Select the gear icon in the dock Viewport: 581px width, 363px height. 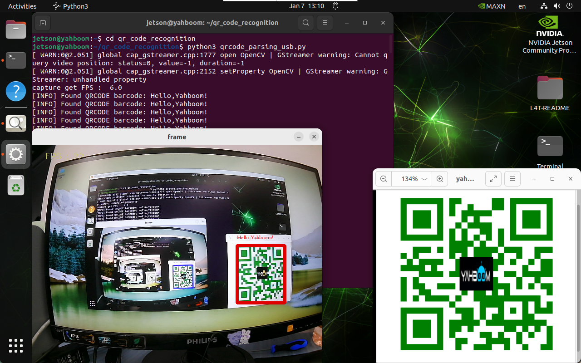16,154
